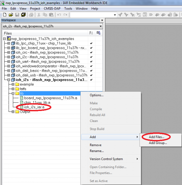
Task: Close the Workspace panel
Action: (102, 20)
